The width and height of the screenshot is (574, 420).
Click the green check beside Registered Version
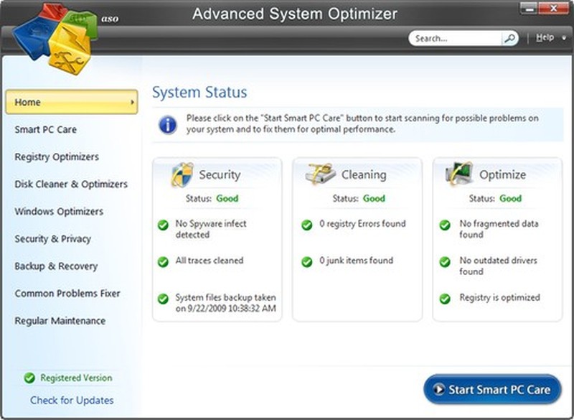(x=29, y=378)
